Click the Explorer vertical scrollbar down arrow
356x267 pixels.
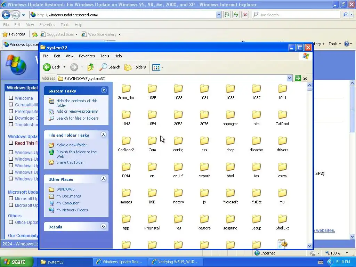(x=309, y=246)
